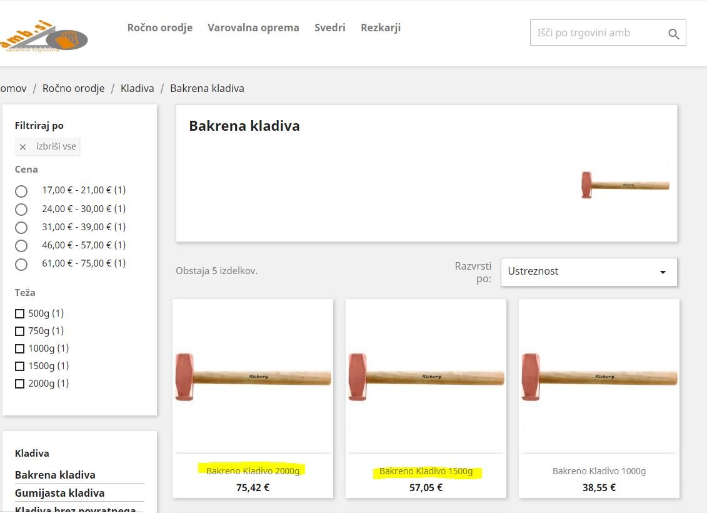Click the Bakrena kladiva breadcrumb
Screen dimensions: 707x513
click(x=207, y=88)
